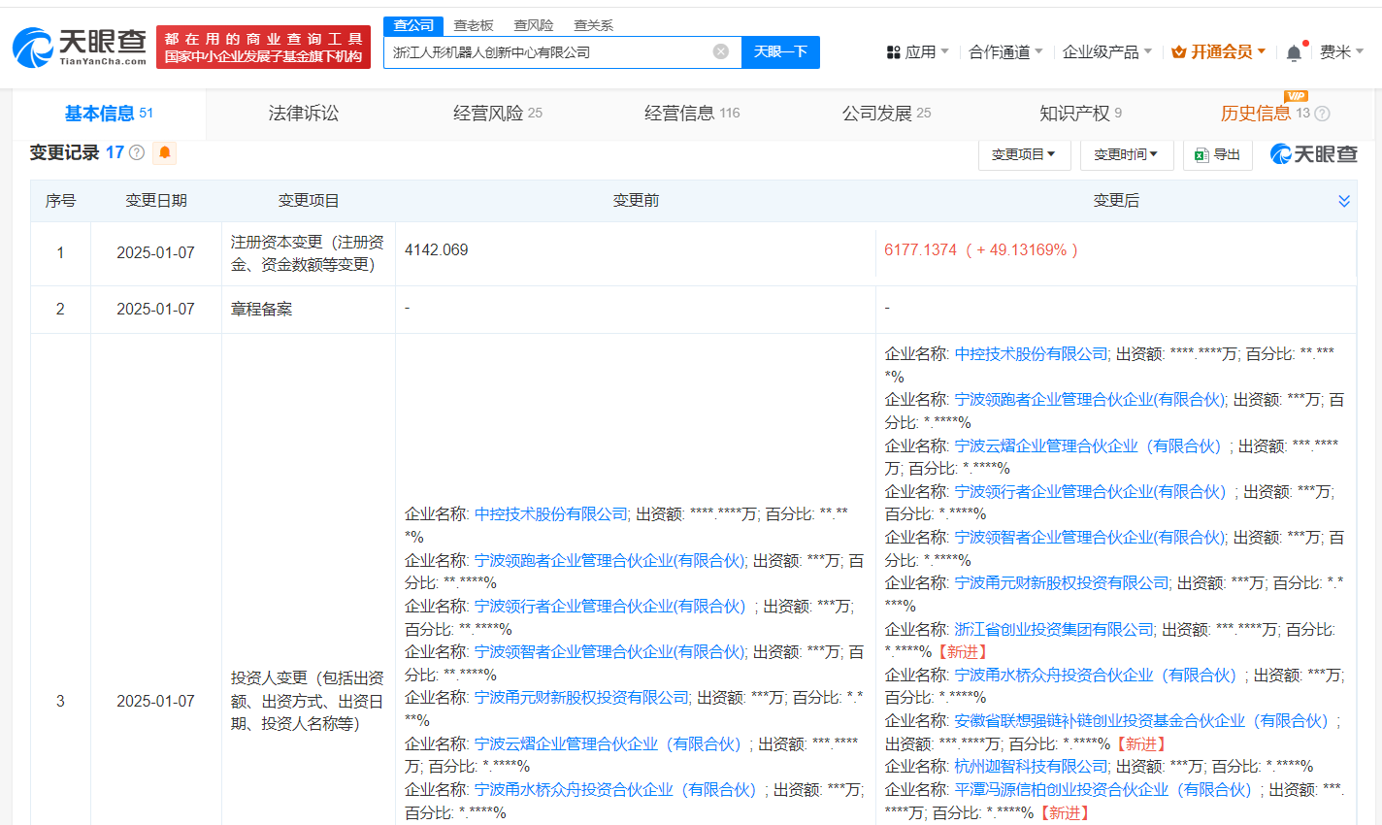Image resolution: width=1382 pixels, height=825 pixels.
Task: Expand the 应用 menu in header
Action: [x=918, y=51]
